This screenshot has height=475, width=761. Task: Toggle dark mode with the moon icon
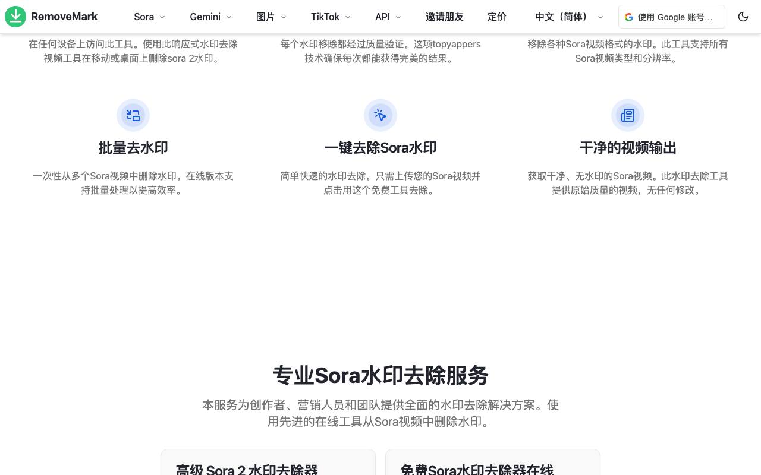(x=743, y=17)
